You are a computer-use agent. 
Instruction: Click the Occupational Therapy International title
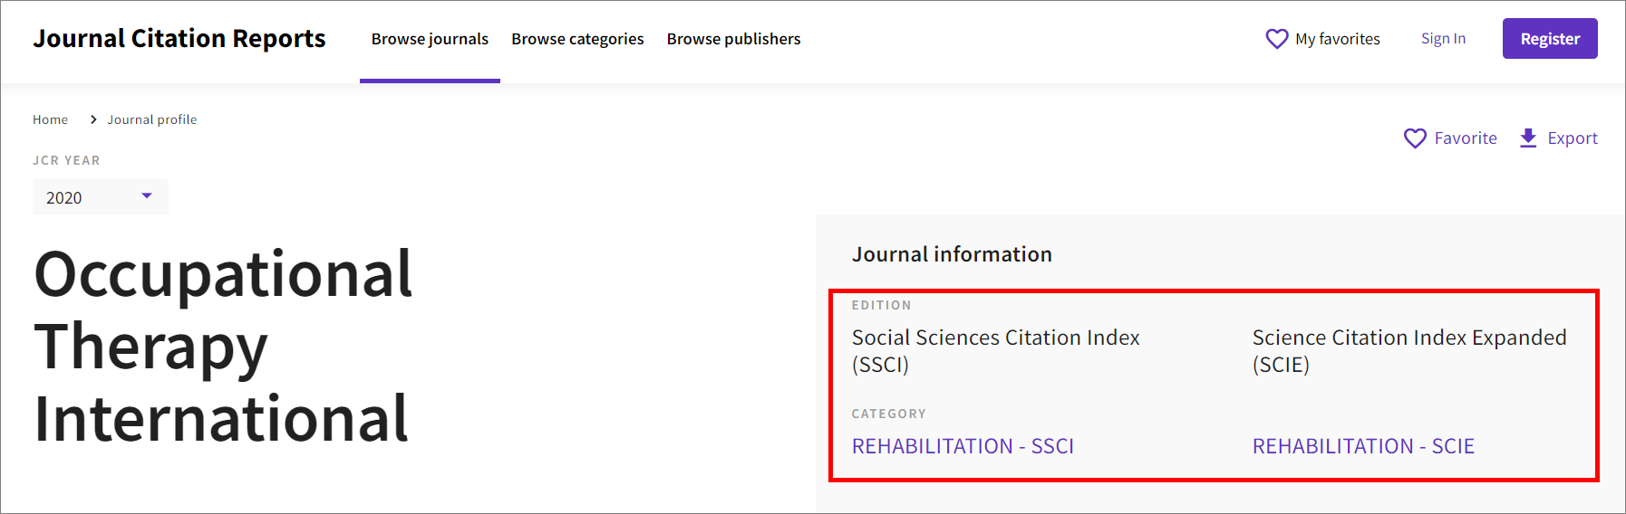pyautogui.click(x=223, y=347)
